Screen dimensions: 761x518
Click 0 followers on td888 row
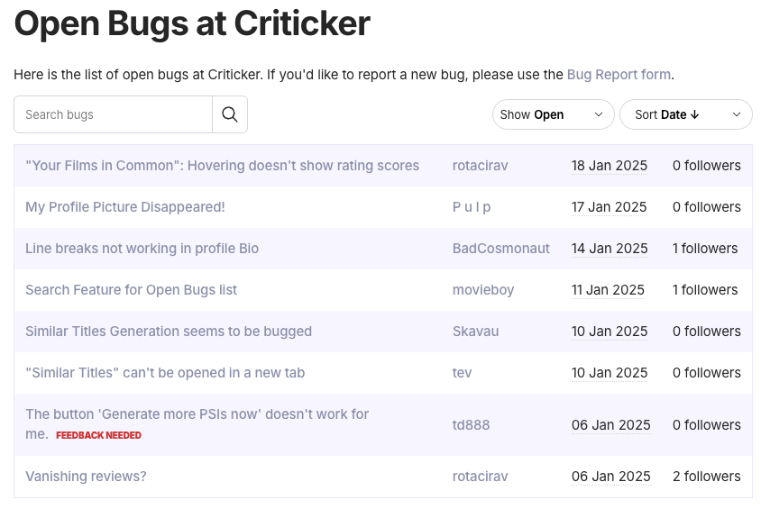coord(707,425)
